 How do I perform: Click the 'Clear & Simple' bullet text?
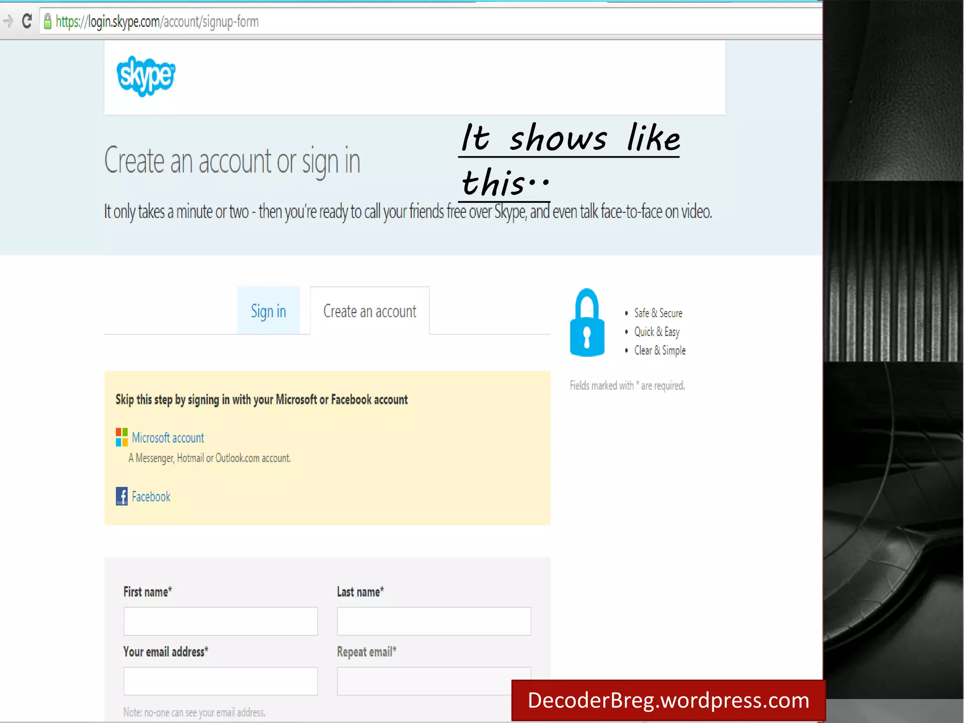[659, 351]
